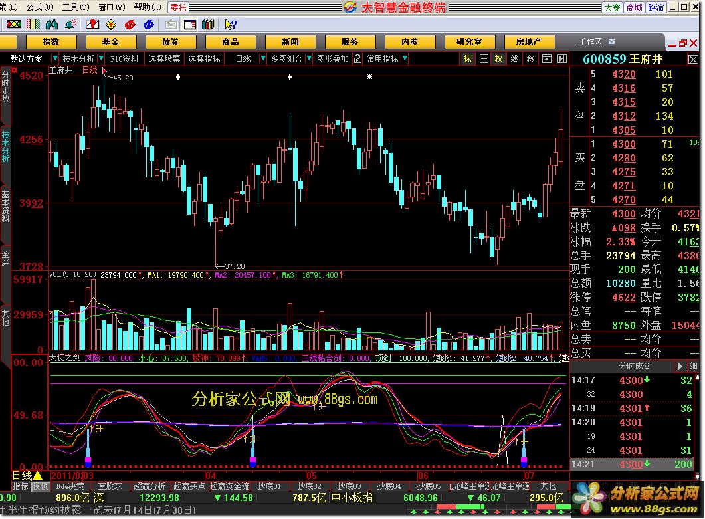This screenshot has height=519, width=705.
Task: Click the 委托 order button
Action: (178, 8)
